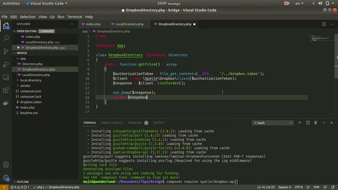Switch to the Output panel tab
Screen dimensions: 338x190
click(158, 123)
